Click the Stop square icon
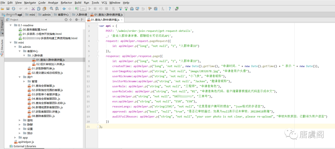Image resolution: width=335 pixels, height=149 pixels. [106, 9]
